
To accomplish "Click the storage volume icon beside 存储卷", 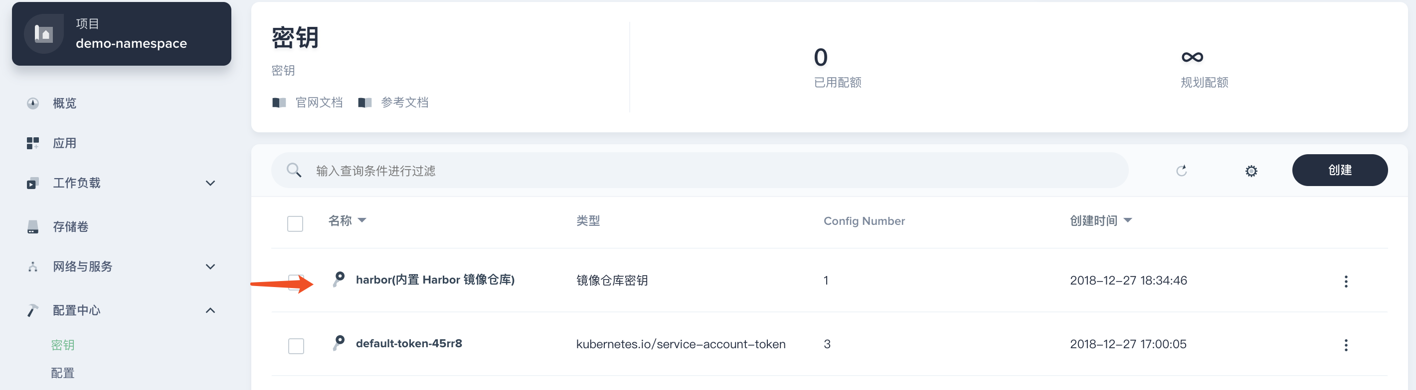I will click(33, 226).
